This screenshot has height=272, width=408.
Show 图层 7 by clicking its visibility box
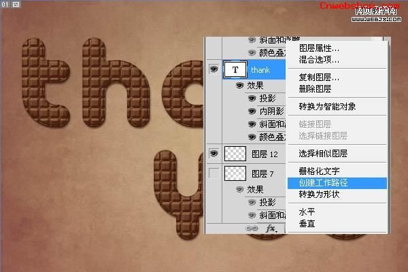pyautogui.click(x=214, y=173)
